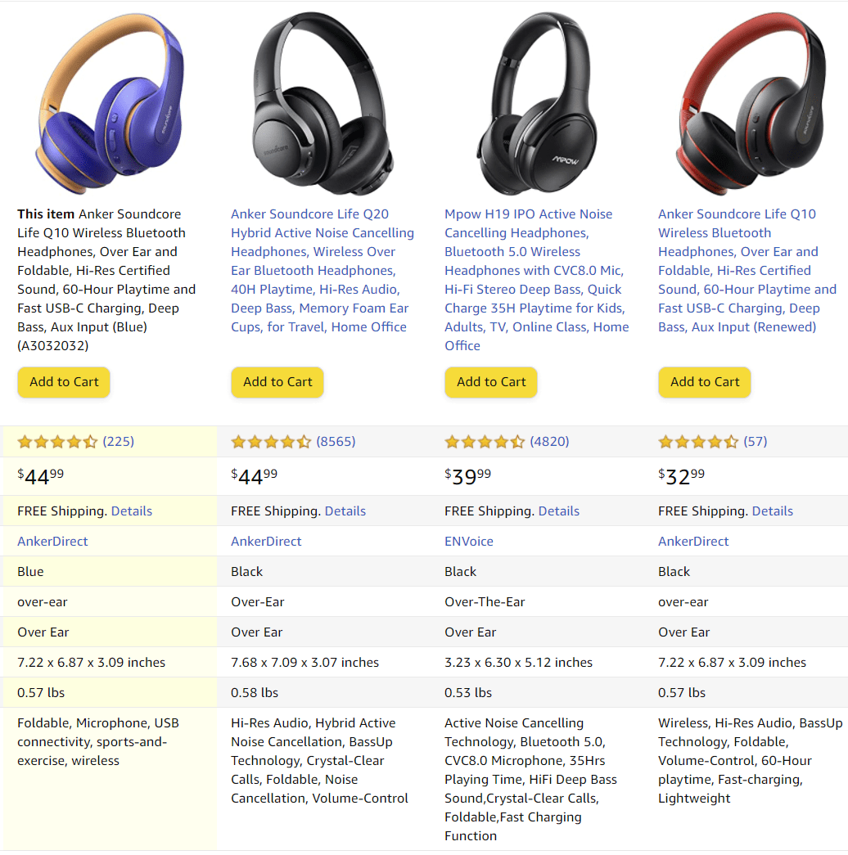The width and height of the screenshot is (848, 855).
Task: Add the Soundcore Life Q20 to cart
Action: click(277, 382)
